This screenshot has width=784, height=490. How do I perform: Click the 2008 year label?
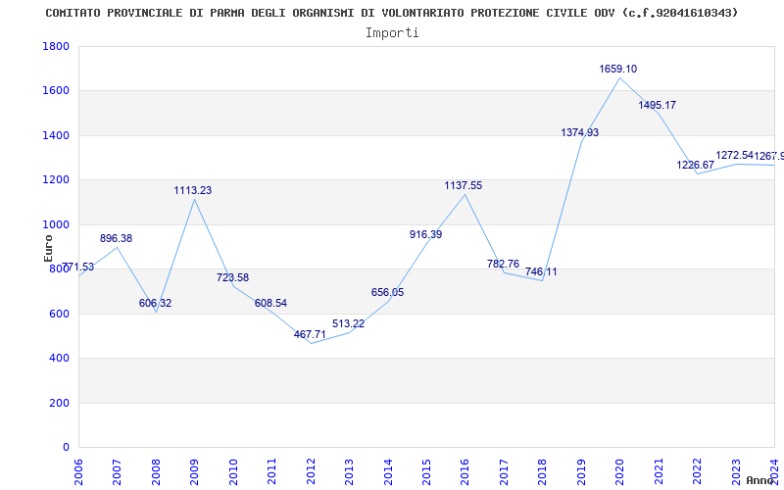coord(156,471)
